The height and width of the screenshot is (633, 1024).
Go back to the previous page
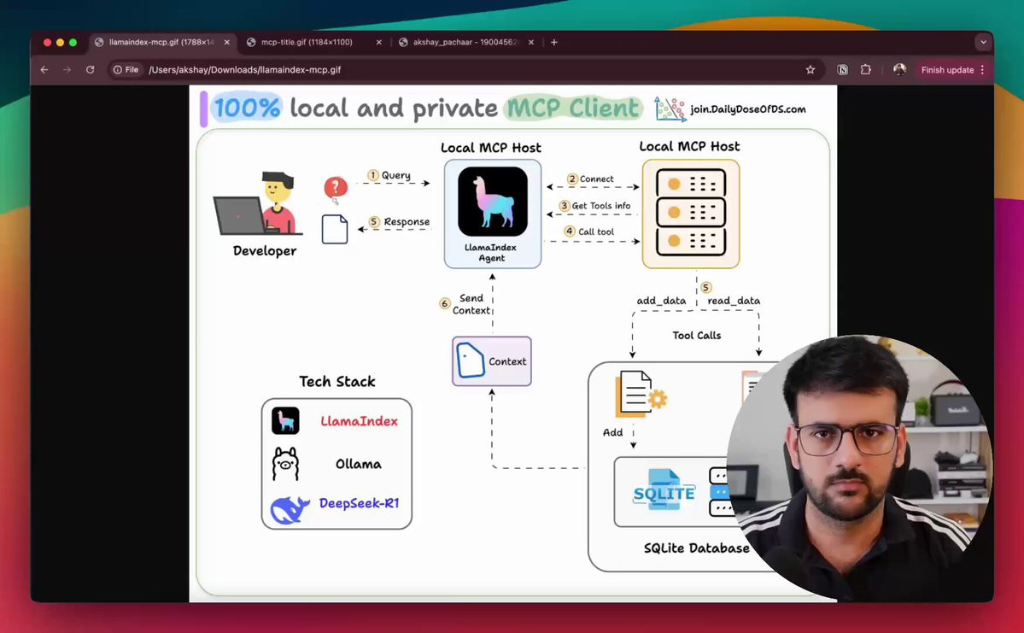(44, 70)
